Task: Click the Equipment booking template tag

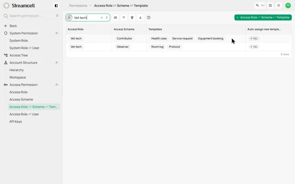Action: pos(211,38)
